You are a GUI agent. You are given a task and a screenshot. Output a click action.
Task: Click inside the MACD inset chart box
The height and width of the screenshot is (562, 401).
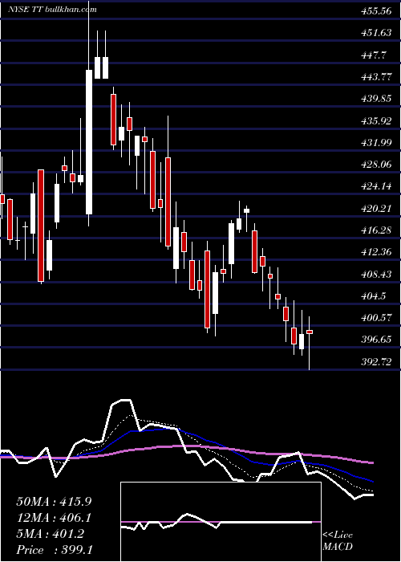[x=221, y=522]
